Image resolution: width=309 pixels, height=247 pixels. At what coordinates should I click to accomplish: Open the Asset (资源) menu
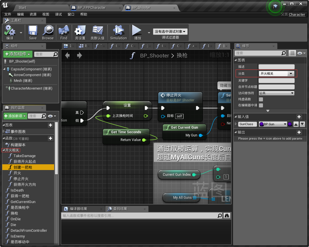pyautogui.click(x=33, y=14)
